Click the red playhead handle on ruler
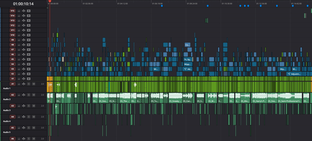 tap(50, 1)
